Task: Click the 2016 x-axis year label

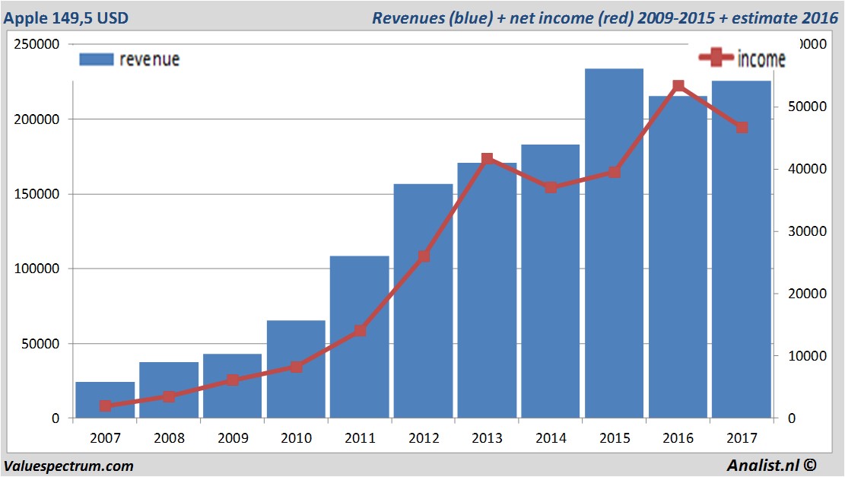Action: [x=678, y=438]
